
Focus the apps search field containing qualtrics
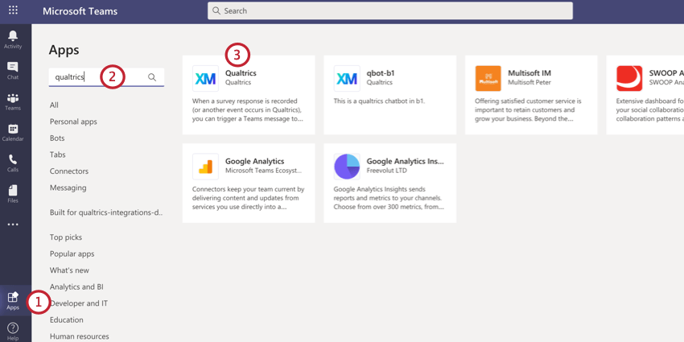(106, 77)
